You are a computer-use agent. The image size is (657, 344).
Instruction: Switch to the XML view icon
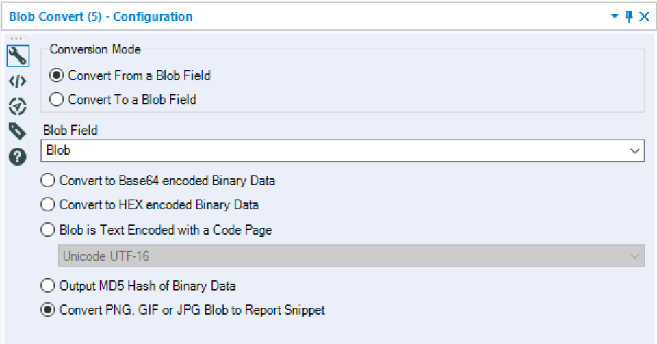(17, 81)
